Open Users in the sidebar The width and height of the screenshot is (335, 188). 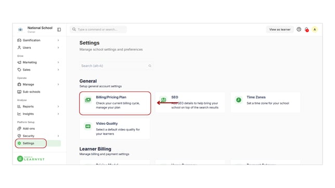click(x=38, y=48)
